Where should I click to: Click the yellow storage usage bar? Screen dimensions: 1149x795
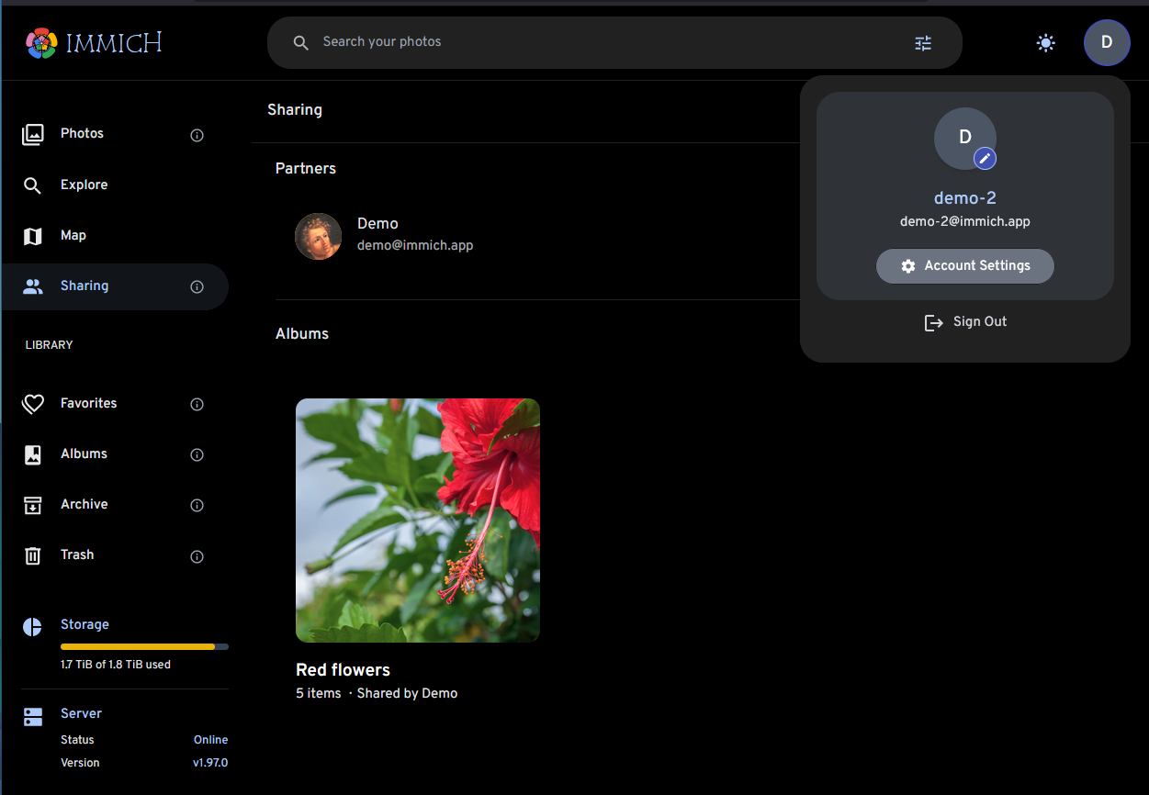[138, 646]
